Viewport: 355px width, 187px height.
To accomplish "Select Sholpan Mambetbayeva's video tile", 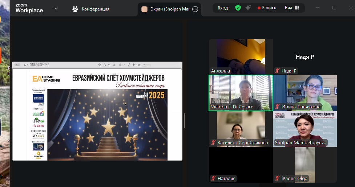I will (305, 129).
